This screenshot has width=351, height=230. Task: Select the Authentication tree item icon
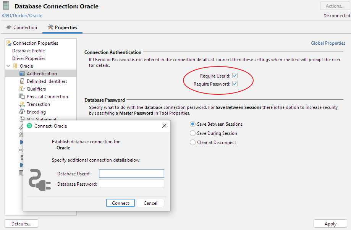click(22, 74)
